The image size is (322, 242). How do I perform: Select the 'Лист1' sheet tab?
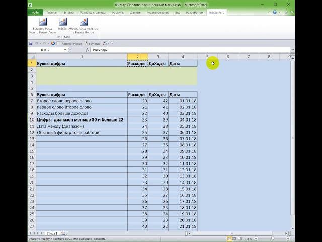click(x=52, y=234)
